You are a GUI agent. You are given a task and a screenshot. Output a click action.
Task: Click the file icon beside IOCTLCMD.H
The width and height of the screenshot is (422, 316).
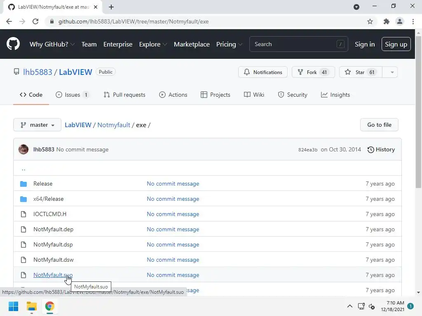click(23, 214)
